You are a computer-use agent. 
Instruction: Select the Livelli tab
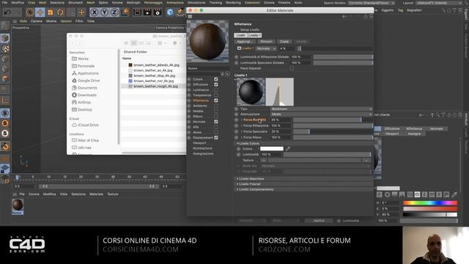click(x=240, y=35)
